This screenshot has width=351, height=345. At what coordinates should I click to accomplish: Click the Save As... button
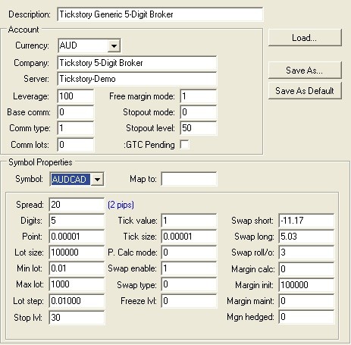pyautogui.click(x=305, y=70)
